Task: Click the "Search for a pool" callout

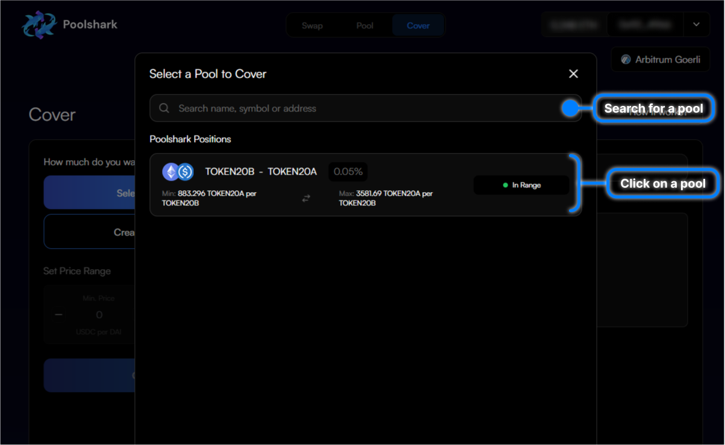Action: pos(653,108)
